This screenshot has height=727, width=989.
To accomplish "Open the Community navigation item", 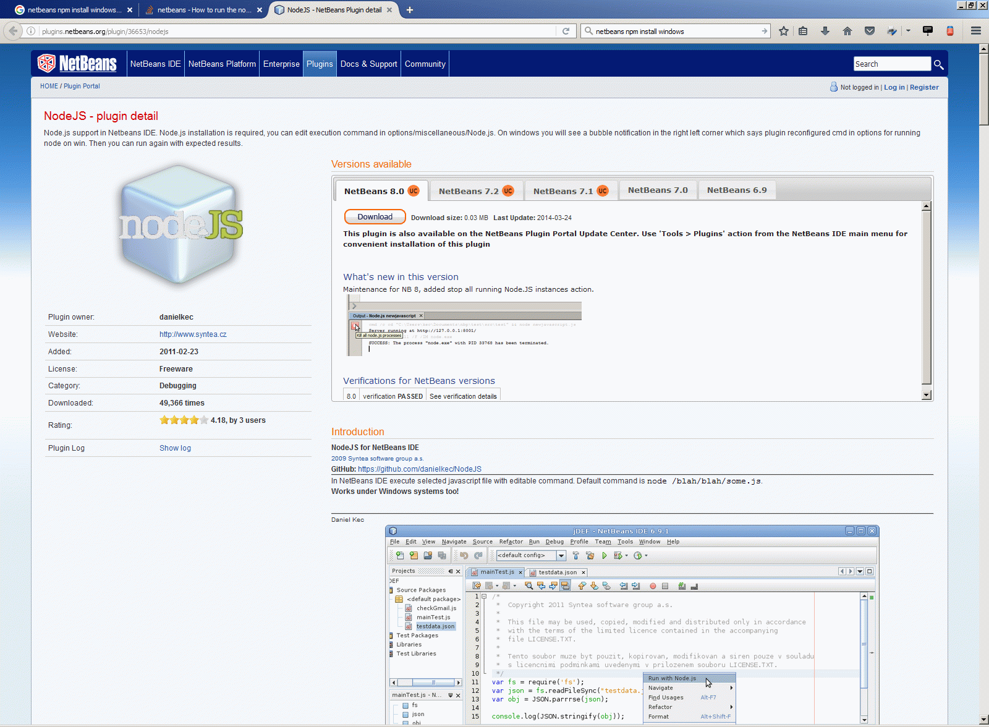I will point(425,64).
